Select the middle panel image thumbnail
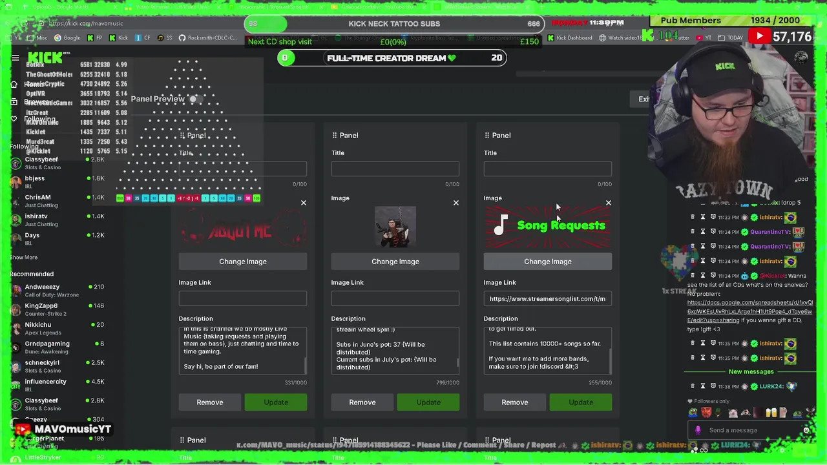827x465 pixels. coord(395,226)
